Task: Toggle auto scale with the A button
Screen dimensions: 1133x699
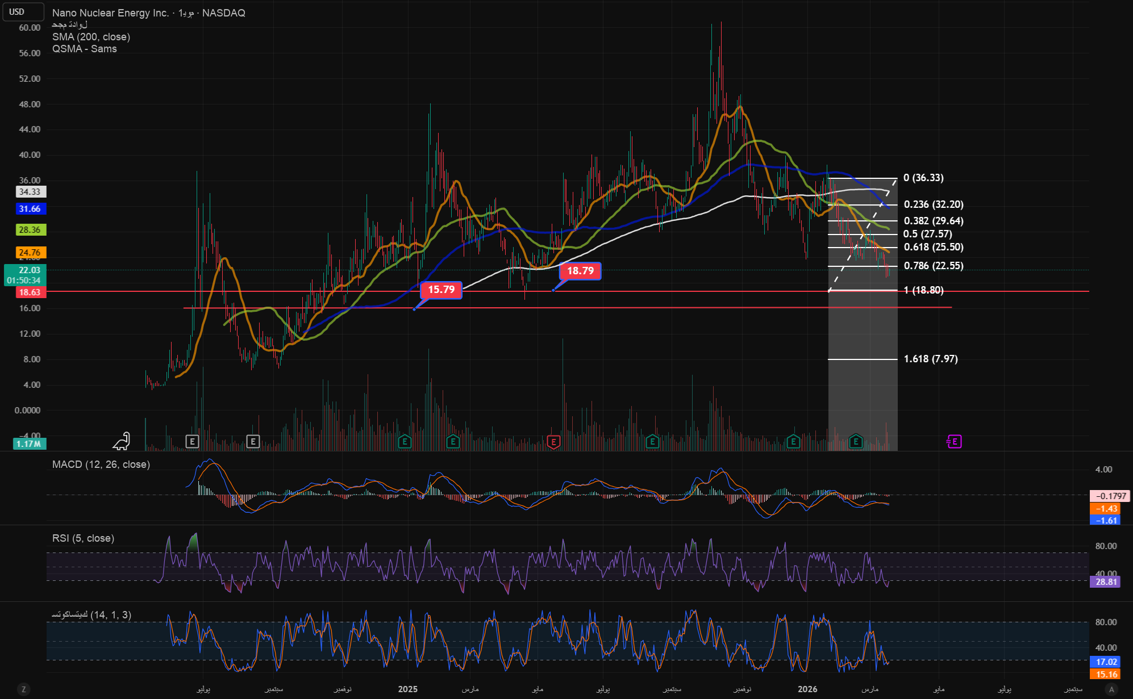Action: (x=1112, y=689)
